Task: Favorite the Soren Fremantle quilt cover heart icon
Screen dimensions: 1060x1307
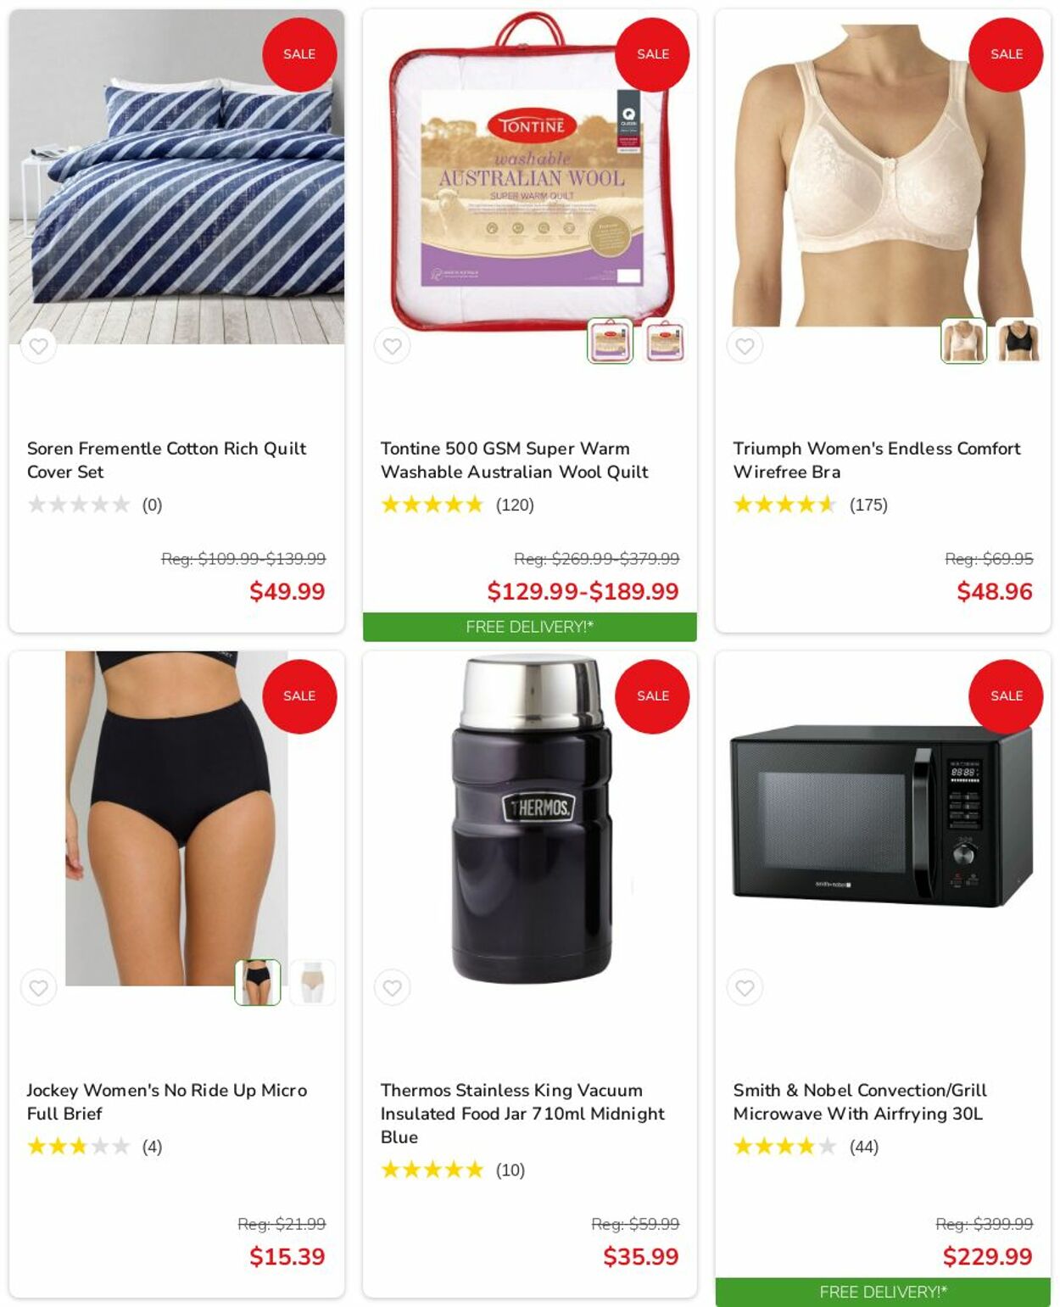Action: [38, 346]
